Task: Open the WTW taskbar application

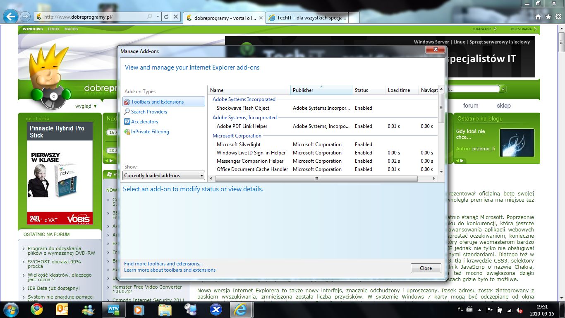Action: click(x=113, y=310)
